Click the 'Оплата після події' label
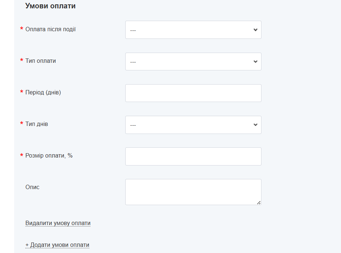 (50, 29)
